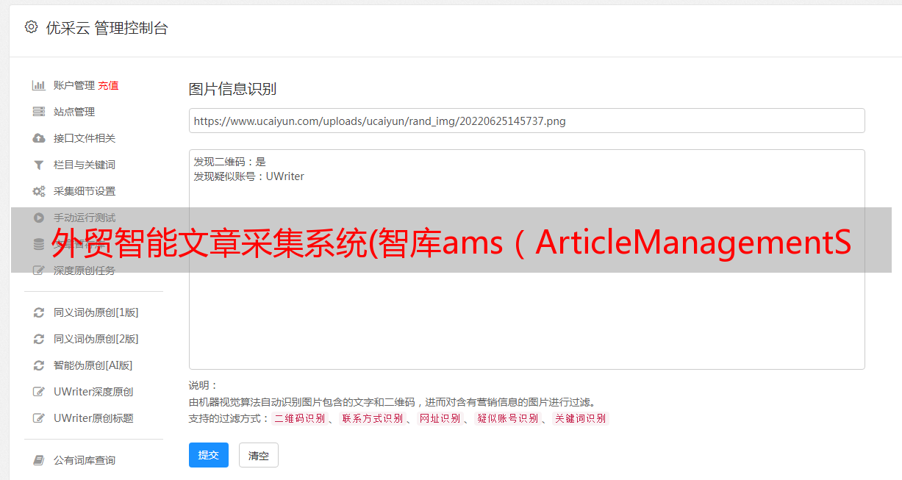This screenshot has width=902, height=480.
Task: Clear the form with 清空 button
Action: click(259, 455)
